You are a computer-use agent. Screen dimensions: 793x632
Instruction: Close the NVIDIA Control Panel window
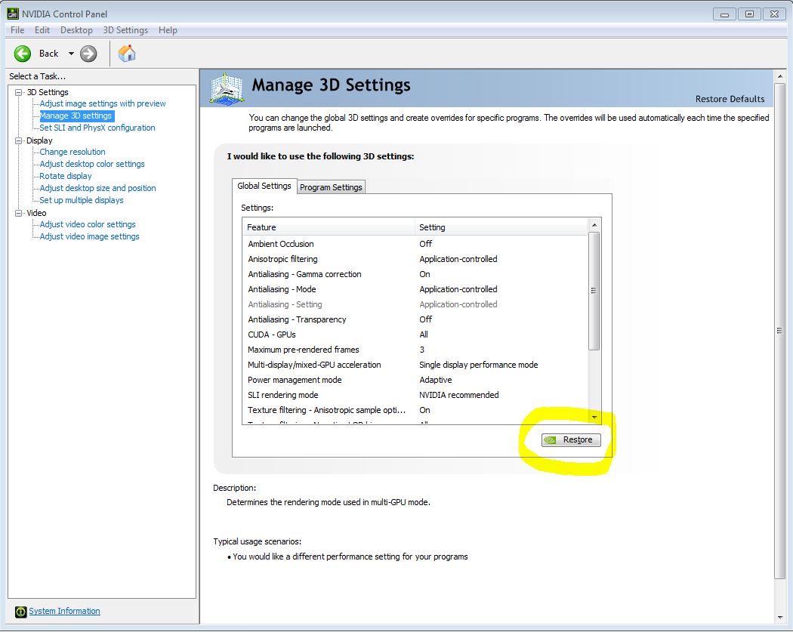[x=774, y=14]
